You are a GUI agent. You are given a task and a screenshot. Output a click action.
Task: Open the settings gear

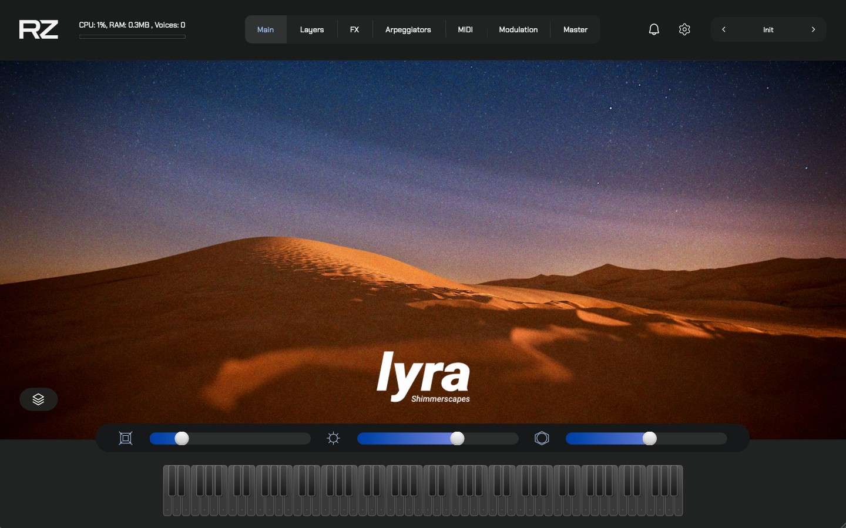point(684,29)
